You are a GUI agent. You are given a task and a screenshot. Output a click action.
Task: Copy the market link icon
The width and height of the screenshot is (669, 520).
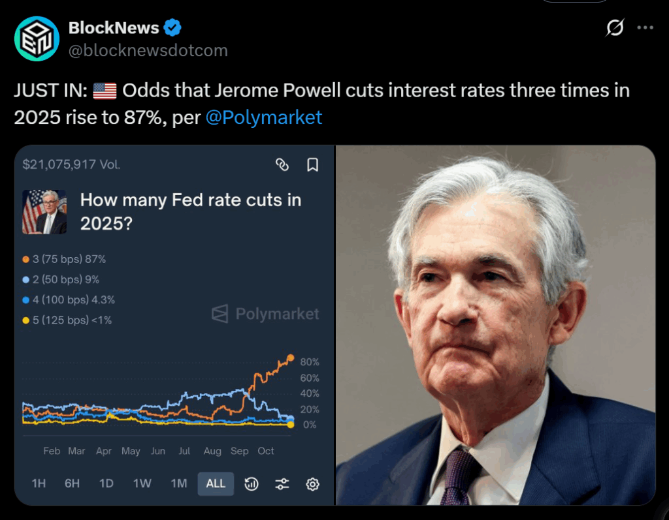282,165
